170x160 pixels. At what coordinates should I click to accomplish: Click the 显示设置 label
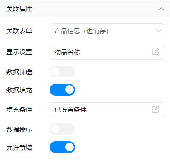[19, 52]
